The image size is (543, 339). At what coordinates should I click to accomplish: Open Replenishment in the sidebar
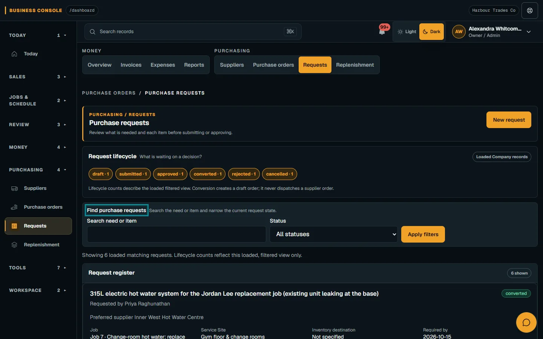pyautogui.click(x=38, y=245)
